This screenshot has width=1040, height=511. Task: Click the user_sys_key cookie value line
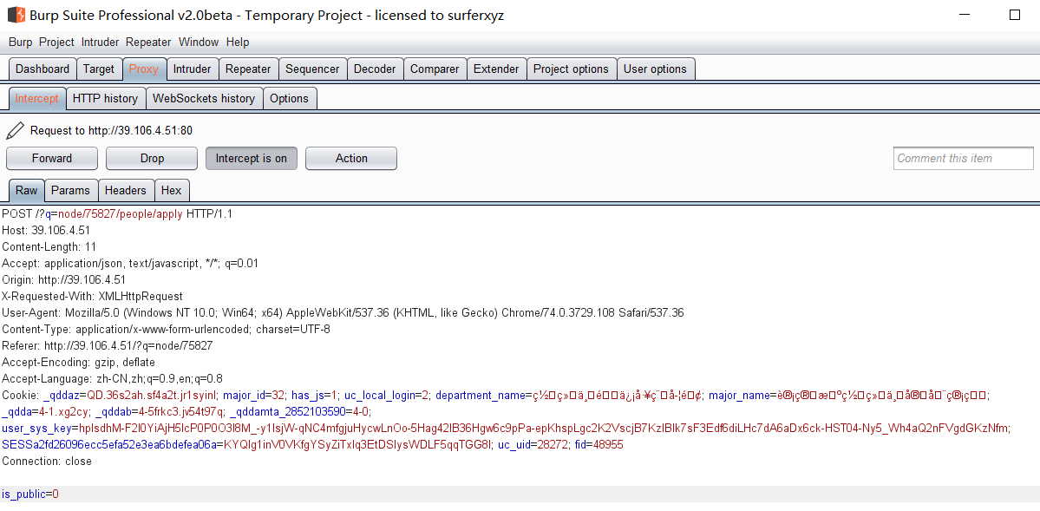click(507, 428)
